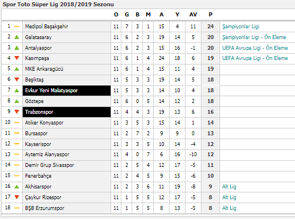The width and height of the screenshot is (295, 219).
Task: Click red down arrow beside Kasımpaşa
Action: [x=17, y=58]
